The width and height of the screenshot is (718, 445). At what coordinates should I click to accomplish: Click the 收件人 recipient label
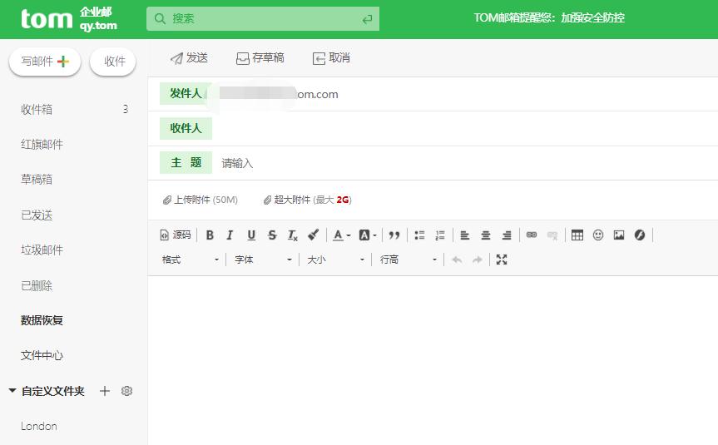[186, 128]
